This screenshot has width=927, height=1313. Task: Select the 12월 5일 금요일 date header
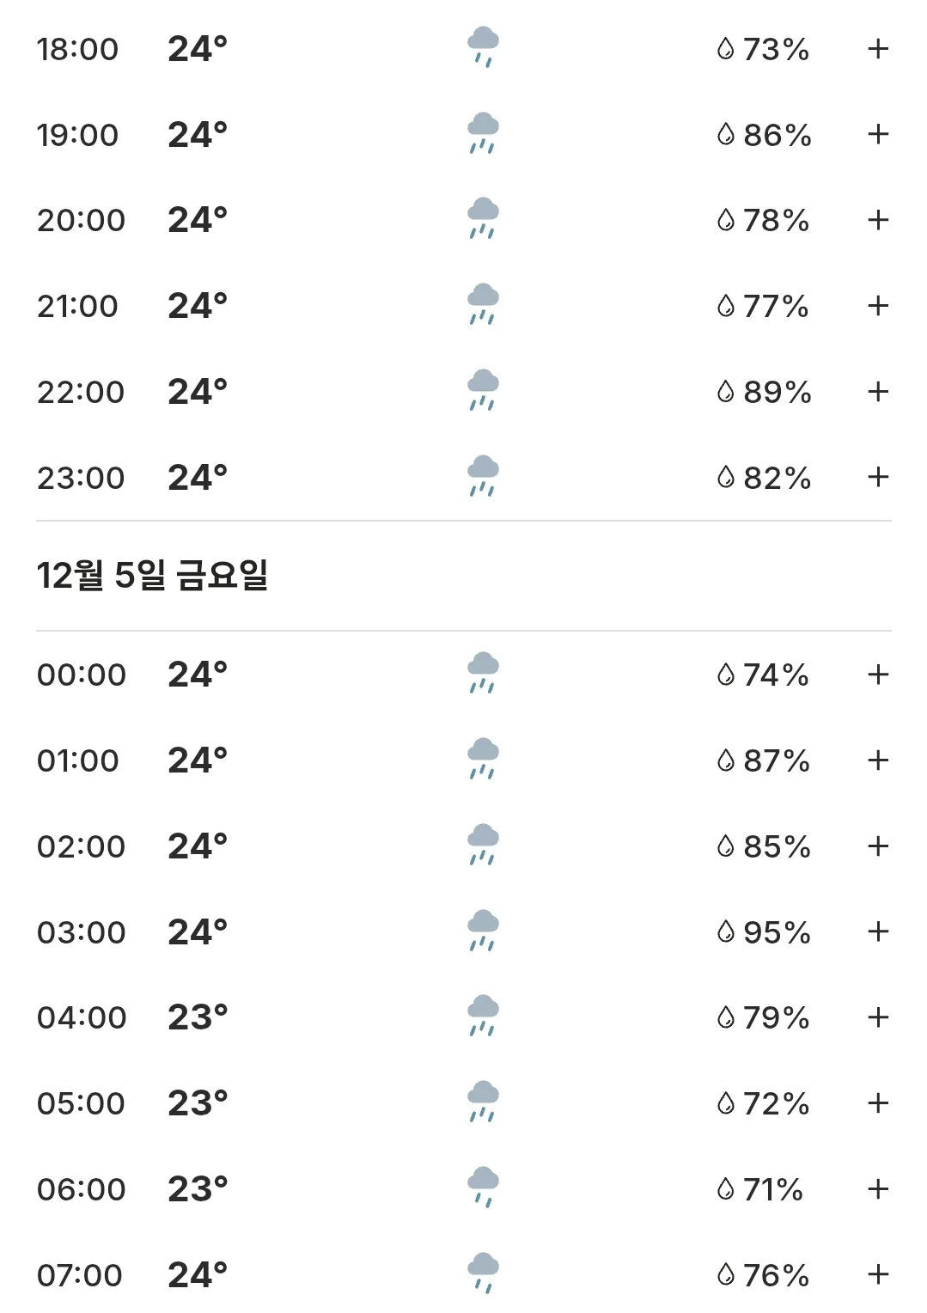click(152, 575)
